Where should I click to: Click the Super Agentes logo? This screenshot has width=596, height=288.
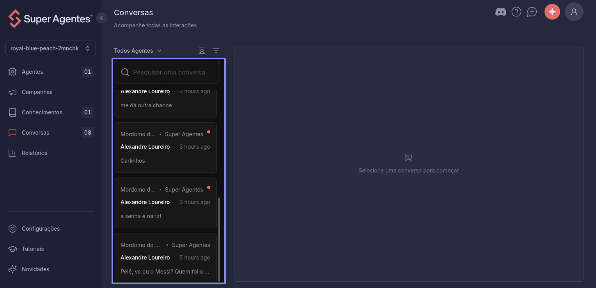51,19
